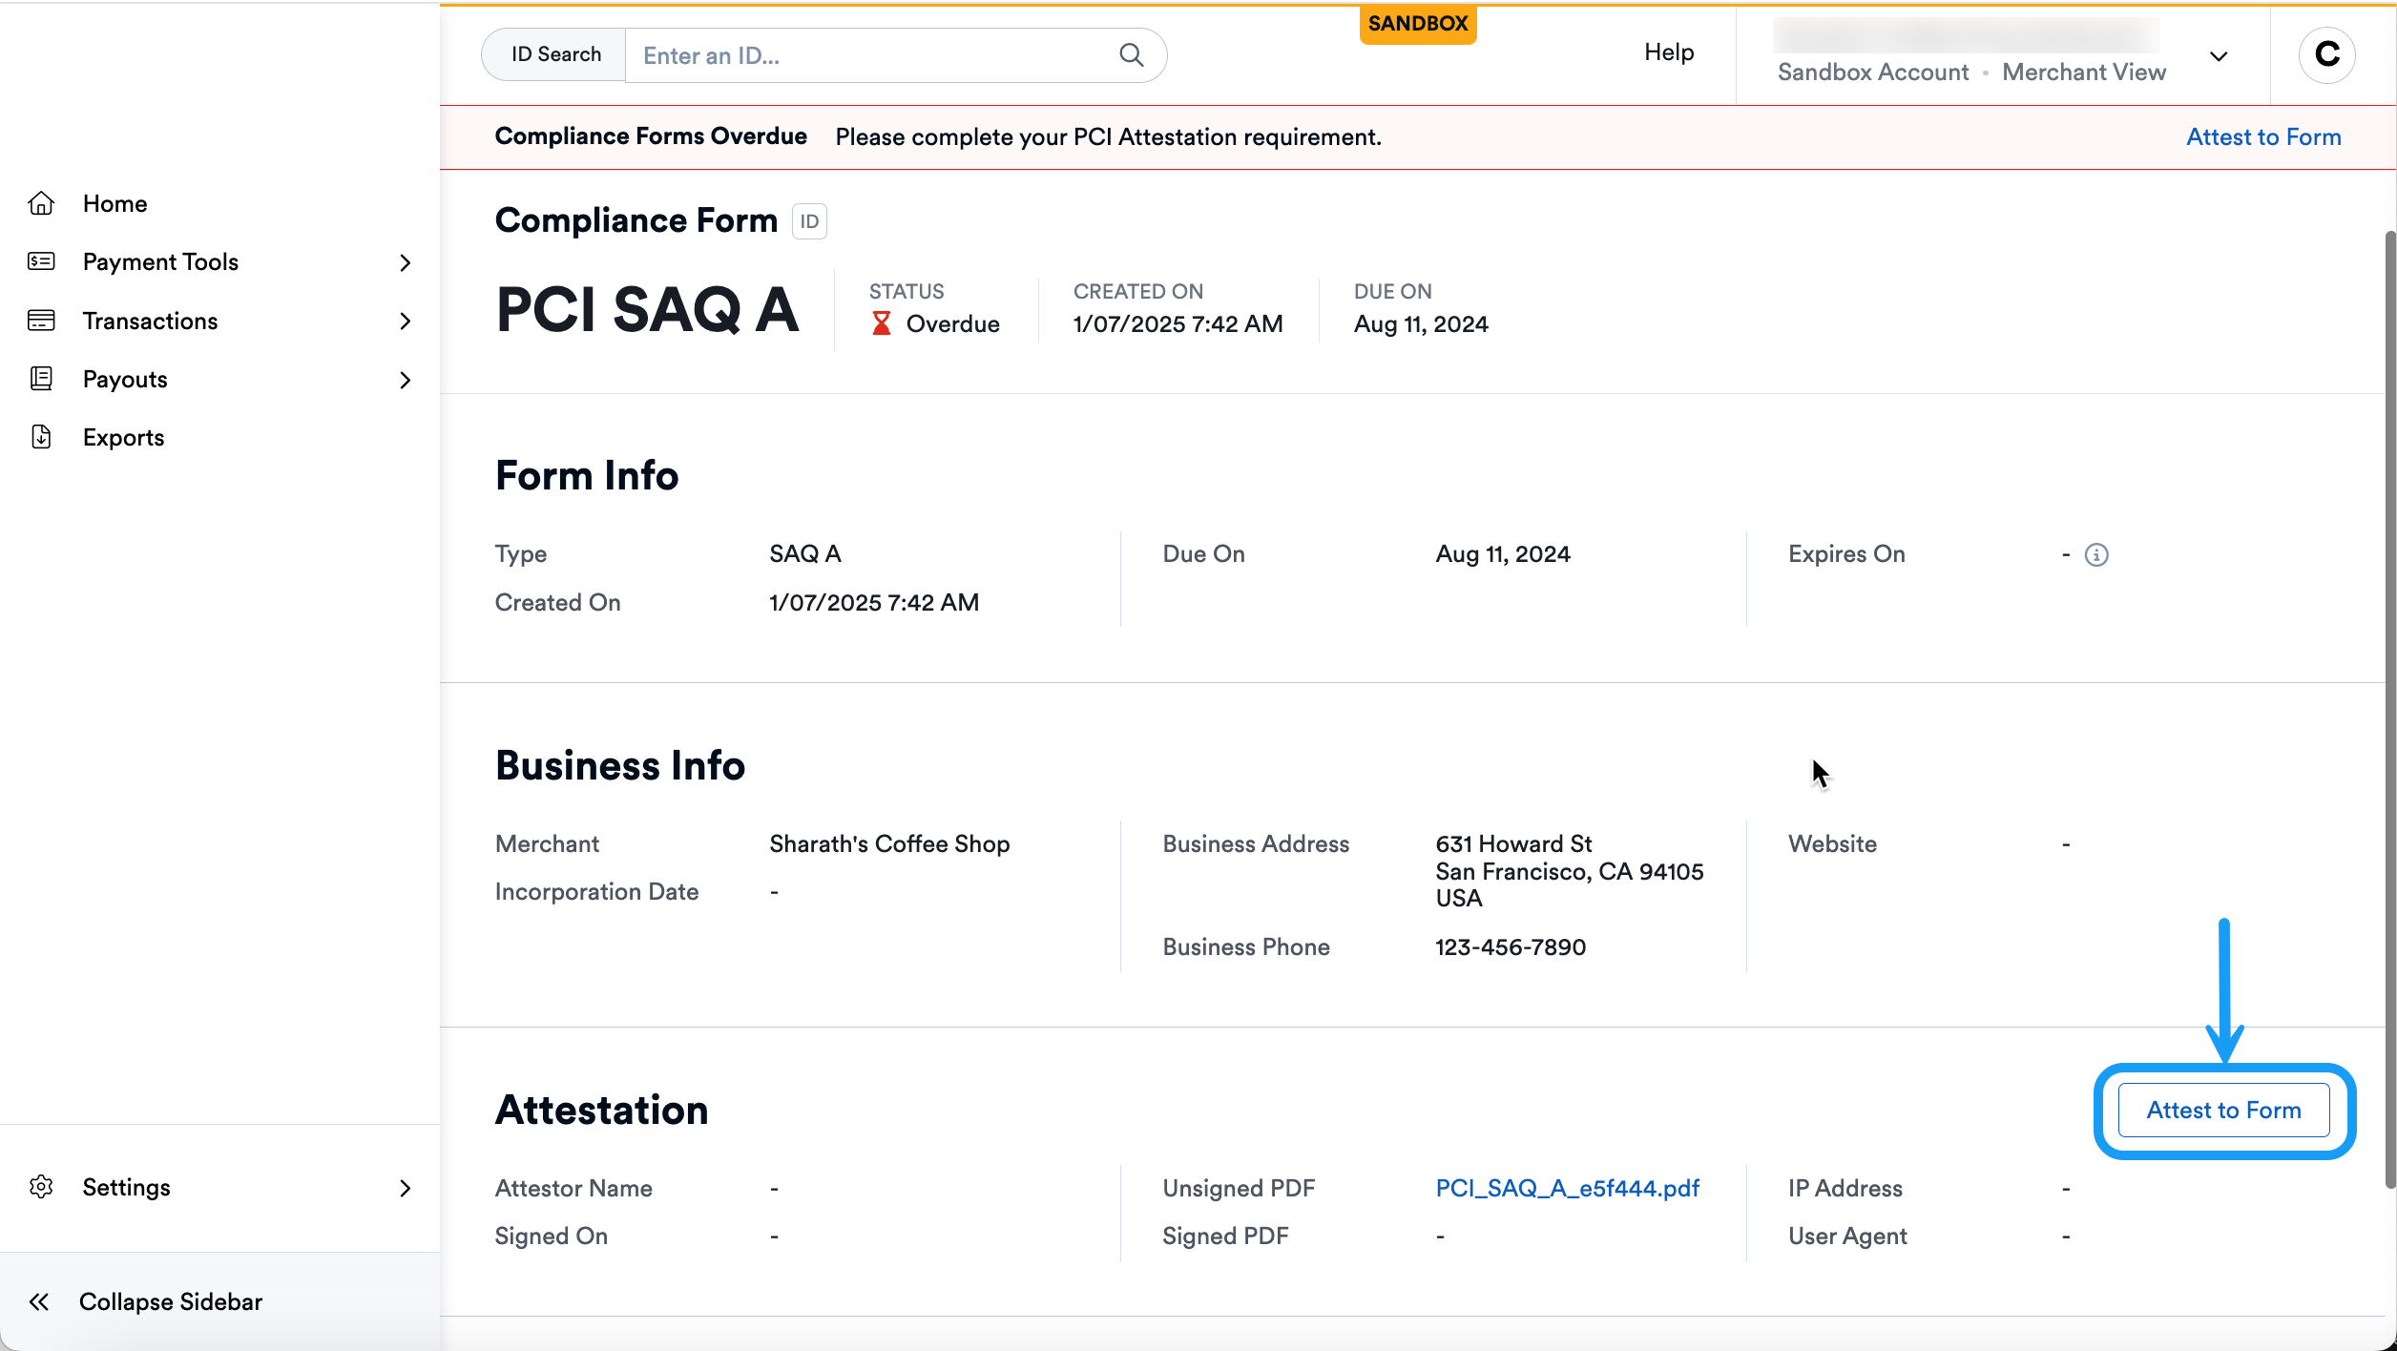This screenshot has width=2397, height=1351.
Task: Click the Settings gear icon
Action: [x=42, y=1187]
